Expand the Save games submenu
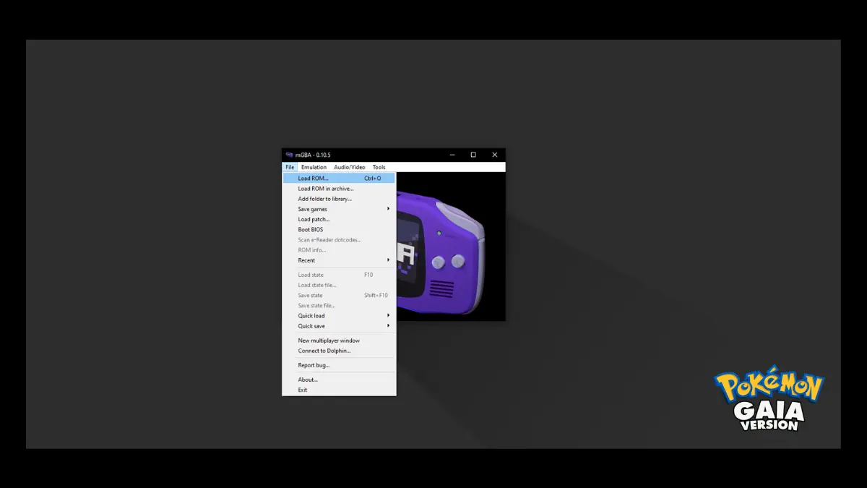 339,209
